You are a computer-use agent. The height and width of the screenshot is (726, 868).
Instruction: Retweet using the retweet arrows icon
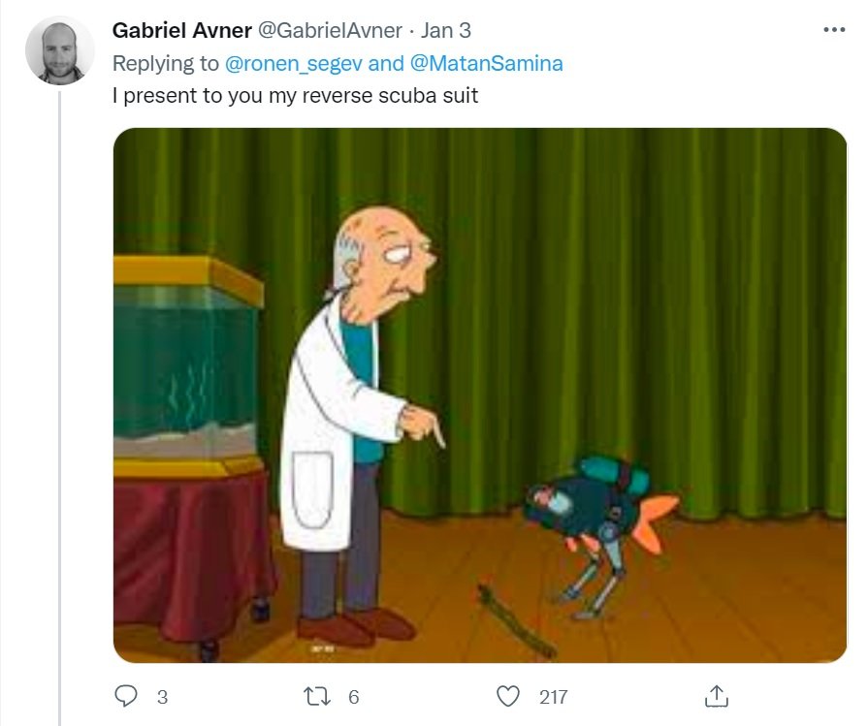318,696
